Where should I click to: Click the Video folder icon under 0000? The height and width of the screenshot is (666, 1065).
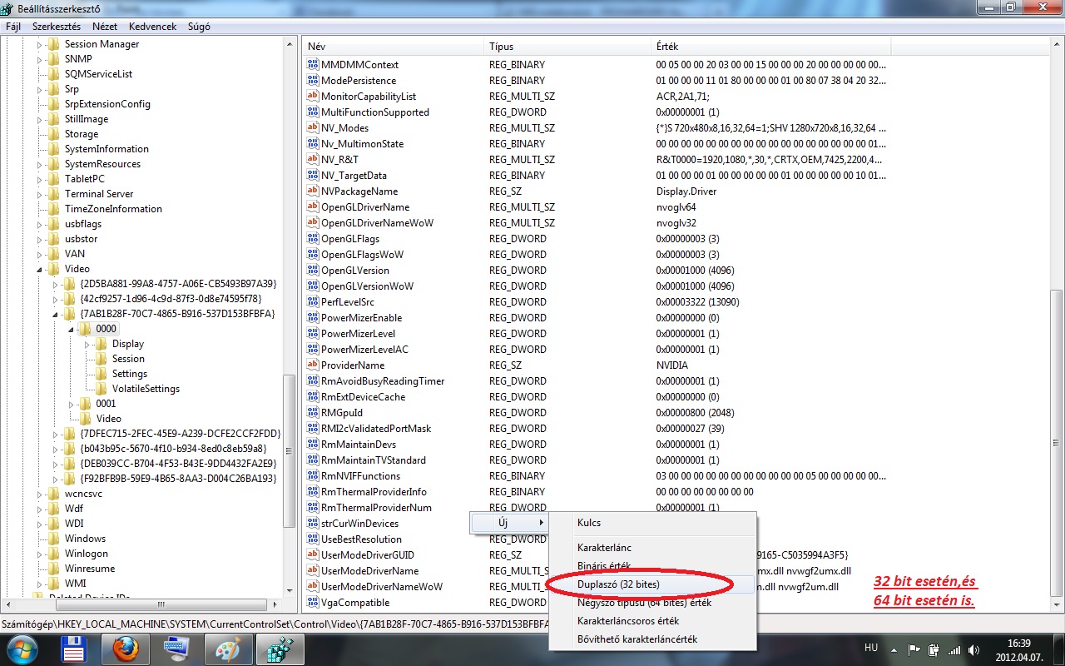pos(86,419)
